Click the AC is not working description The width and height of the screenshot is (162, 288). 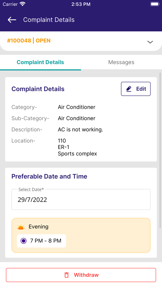coord(80,129)
